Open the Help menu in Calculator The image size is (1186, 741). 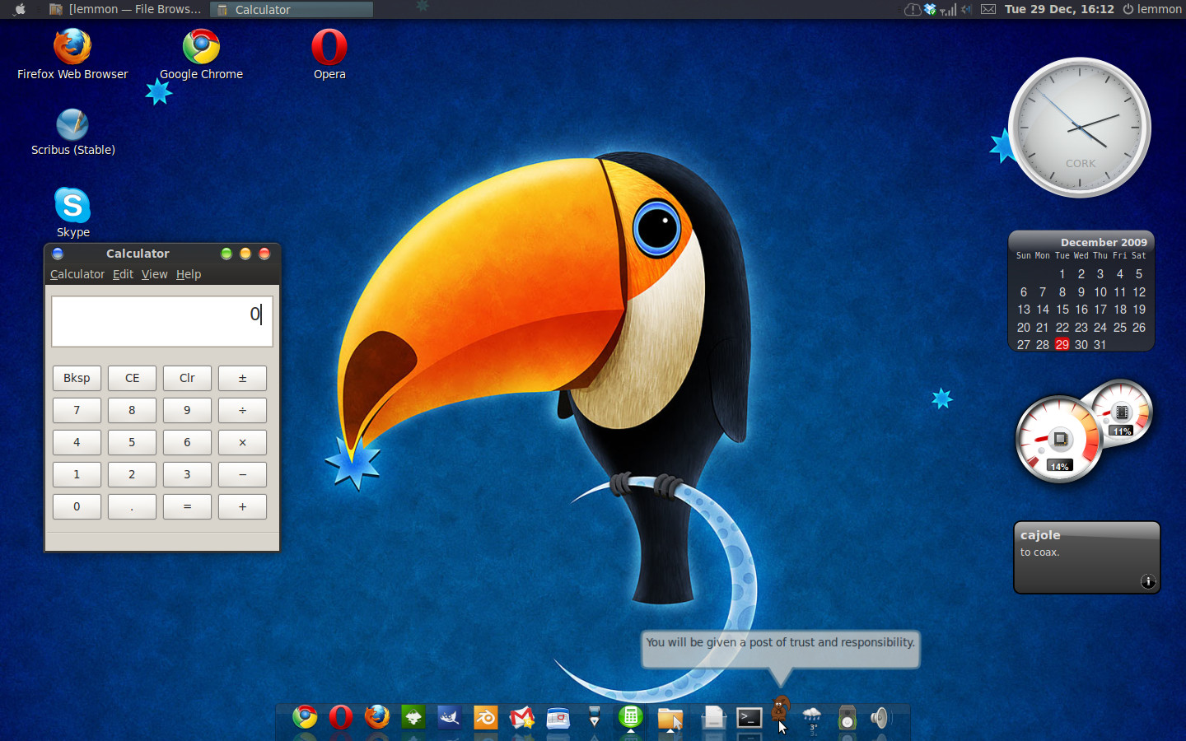189,274
